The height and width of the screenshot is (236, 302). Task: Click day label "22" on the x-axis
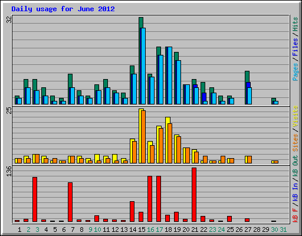[203, 230]
